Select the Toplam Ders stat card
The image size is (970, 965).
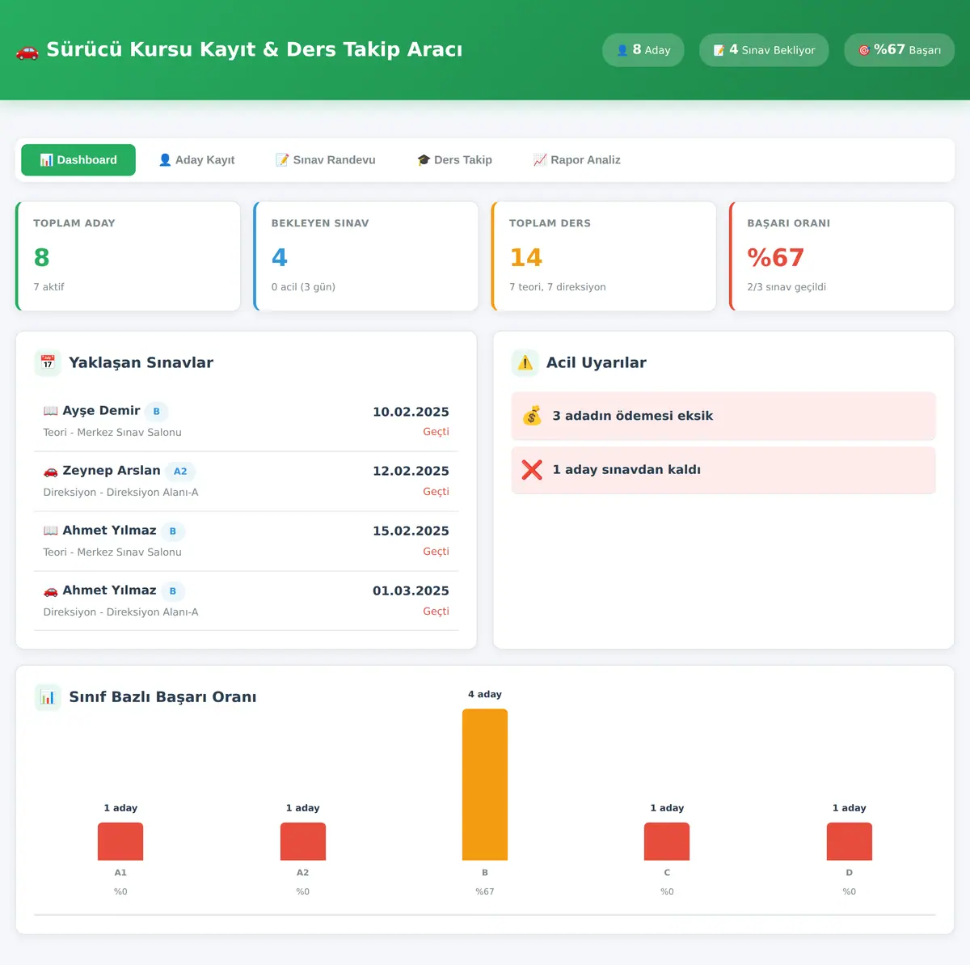(604, 256)
